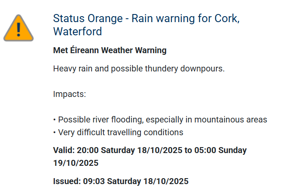Click the 05:00 Sunday end time
The width and height of the screenshot is (284, 196).
[x=221, y=150]
